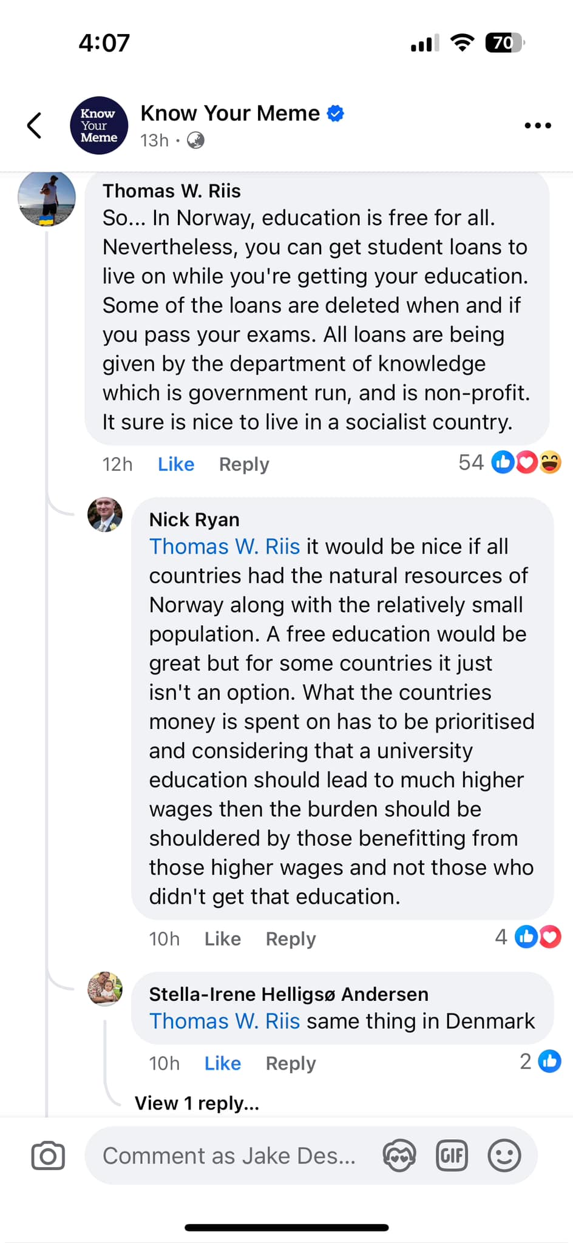Screen dimensions: 573x1243
Task: Open Stella-Irene Helligsø Andersen's profile name
Action: [x=289, y=994]
